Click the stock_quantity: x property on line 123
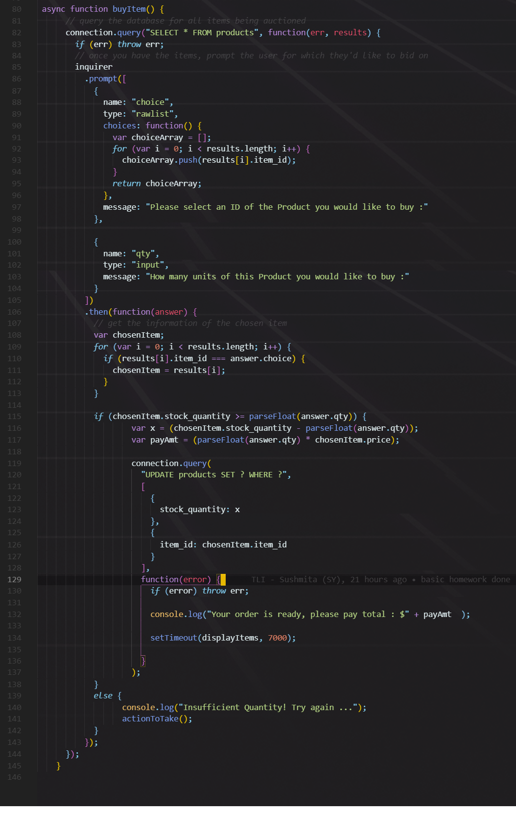This screenshot has width=516, height=815. point(199,509)
